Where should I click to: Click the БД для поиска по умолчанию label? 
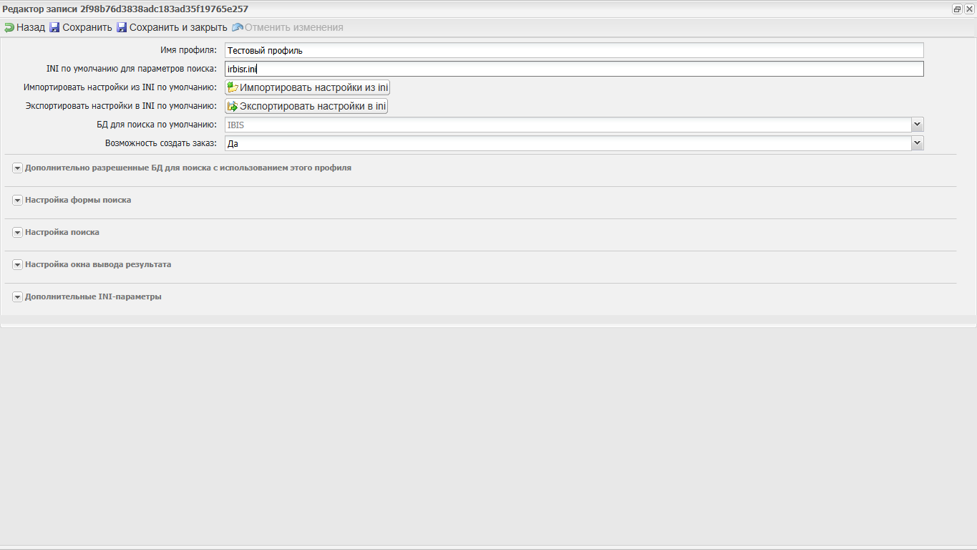[x=157, y=125]
